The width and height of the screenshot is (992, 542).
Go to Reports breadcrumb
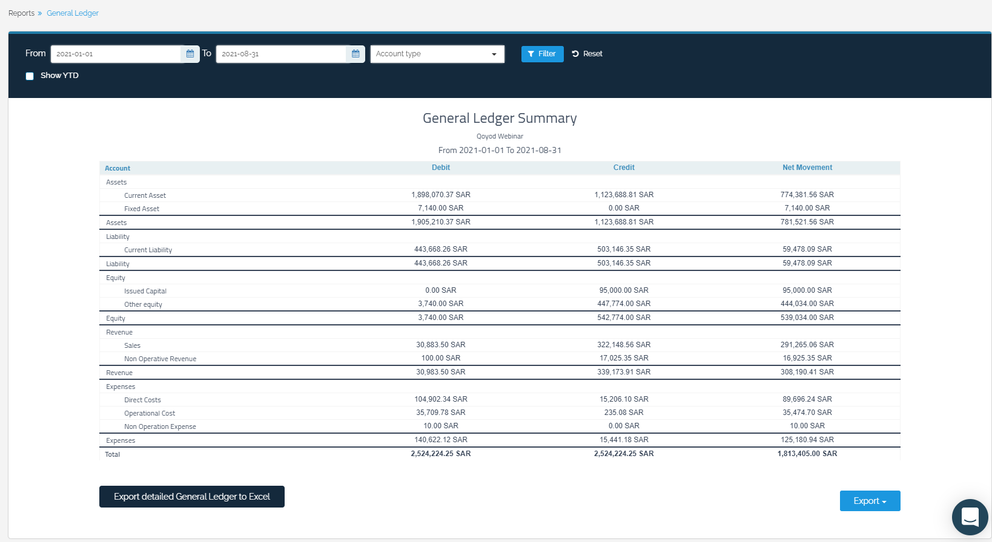pos(21,13)
